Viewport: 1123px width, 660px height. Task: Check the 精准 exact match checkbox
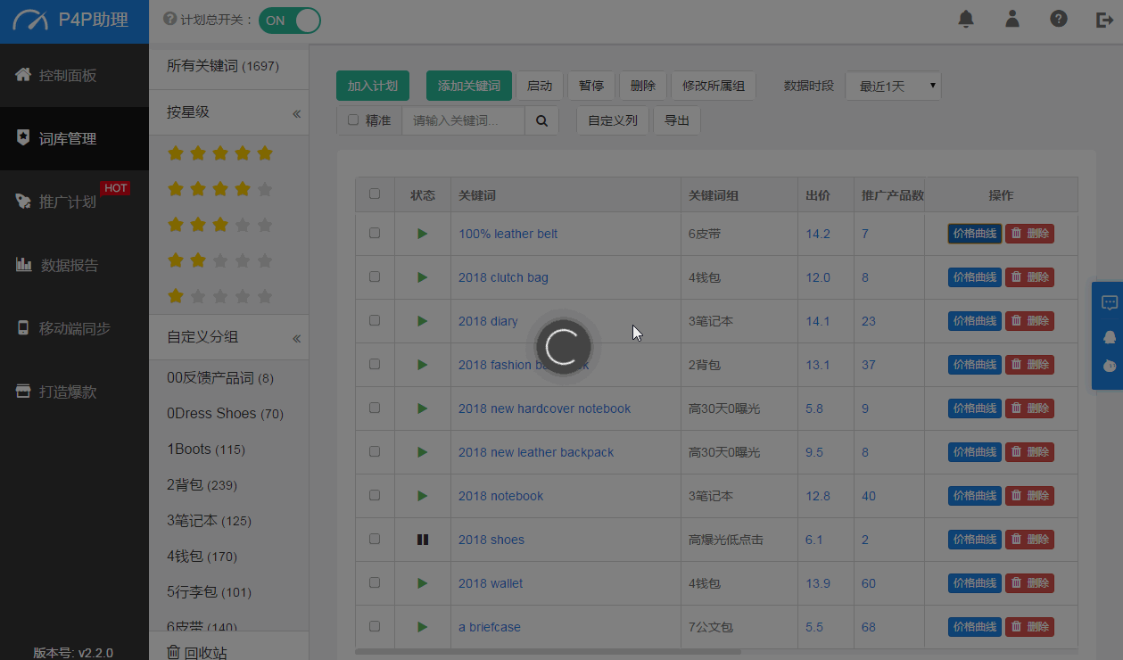[x=353, y=120]
